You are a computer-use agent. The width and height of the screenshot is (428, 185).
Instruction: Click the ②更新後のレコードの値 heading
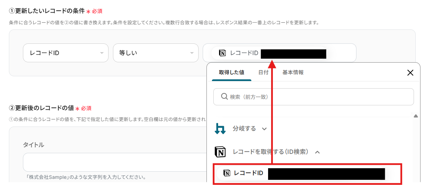(x=41, y=108)
